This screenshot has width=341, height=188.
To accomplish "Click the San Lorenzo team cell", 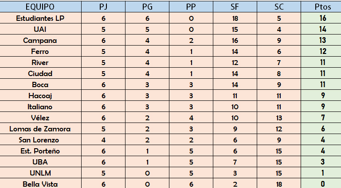I will point(40,140).
